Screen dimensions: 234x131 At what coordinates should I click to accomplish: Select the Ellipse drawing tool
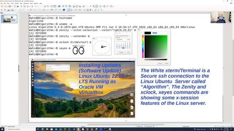pyautogui.click(x=23, y=10)
